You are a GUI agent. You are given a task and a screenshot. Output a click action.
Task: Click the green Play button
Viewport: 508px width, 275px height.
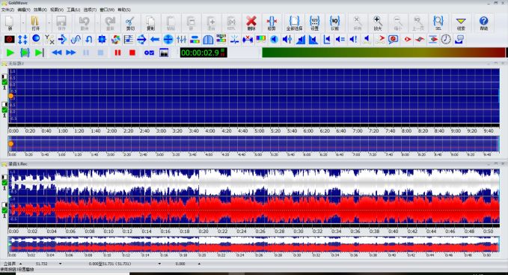point(10,52)
